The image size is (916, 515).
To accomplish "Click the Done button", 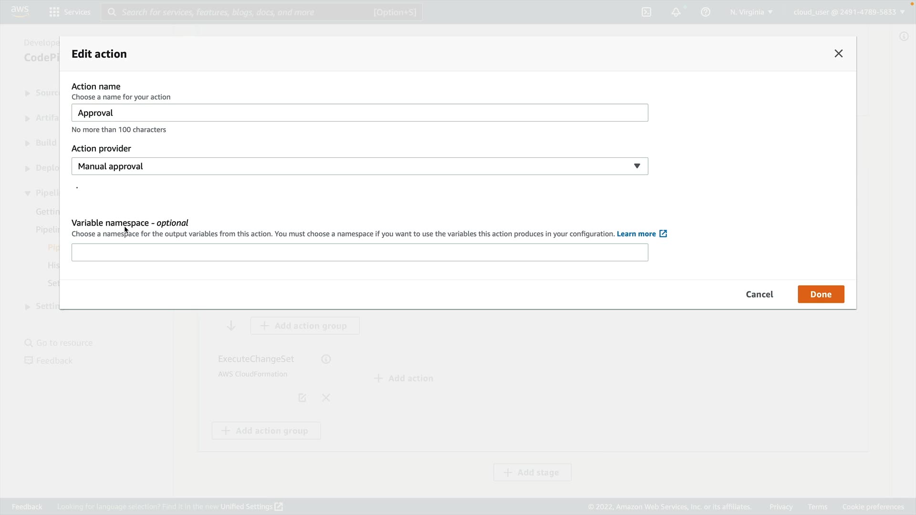I will [x=821, y=294].
